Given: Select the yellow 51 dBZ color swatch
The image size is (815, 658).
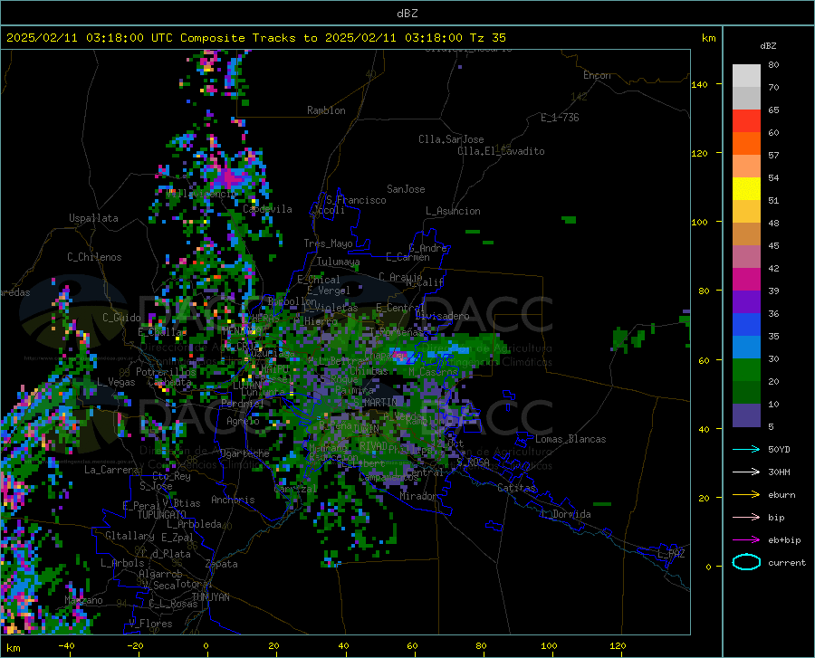Looking at the screenshot, I should (x=746, y=189).
